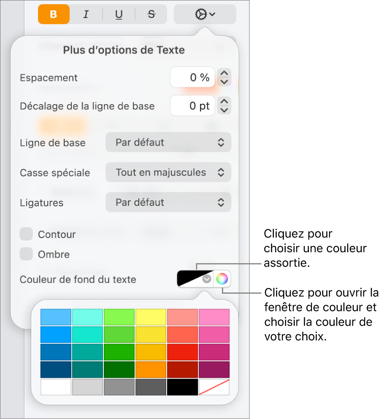Toggle bold formatting

pyautogui.click(x=54, y=14)
